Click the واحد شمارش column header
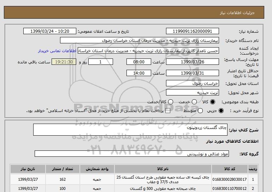 tap(97, 169)
